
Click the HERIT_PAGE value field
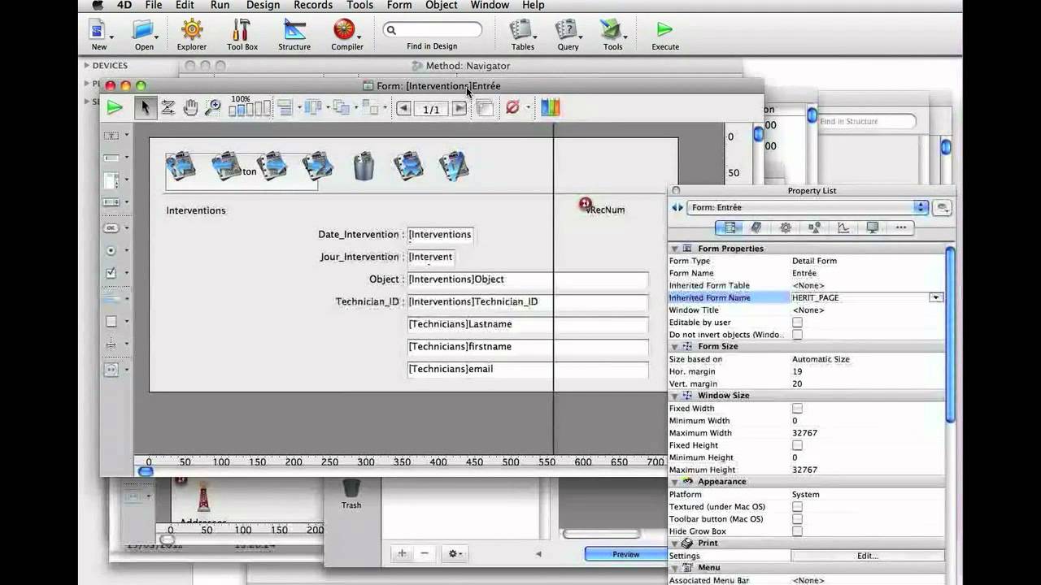[x=860, y=298]
